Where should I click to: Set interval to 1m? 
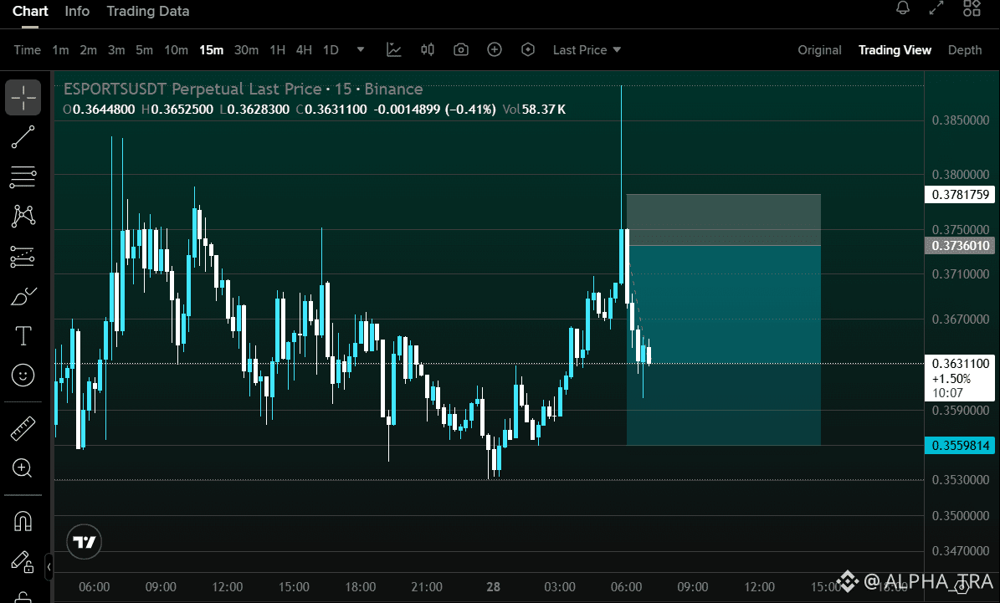(60, 49)
